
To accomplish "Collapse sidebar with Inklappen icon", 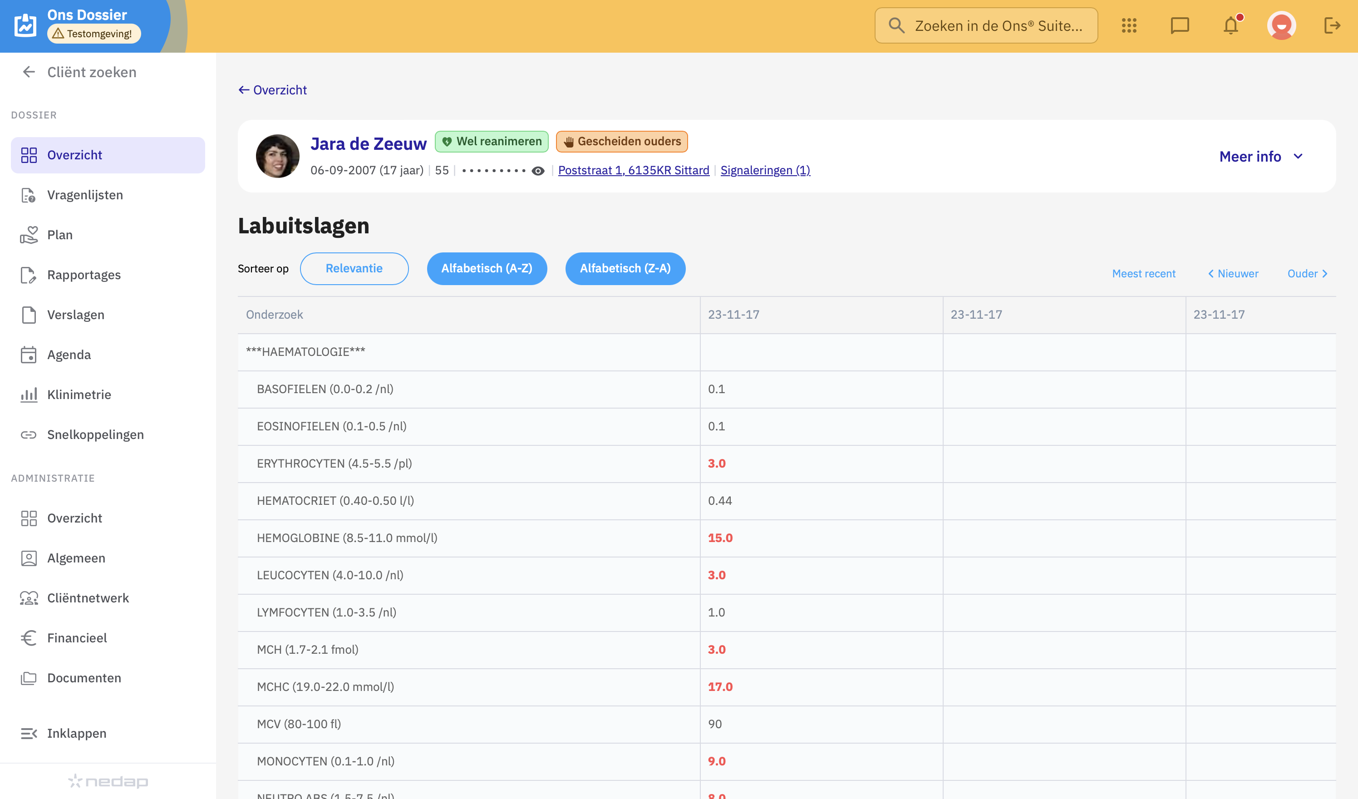I will click(x=29, y=733).
